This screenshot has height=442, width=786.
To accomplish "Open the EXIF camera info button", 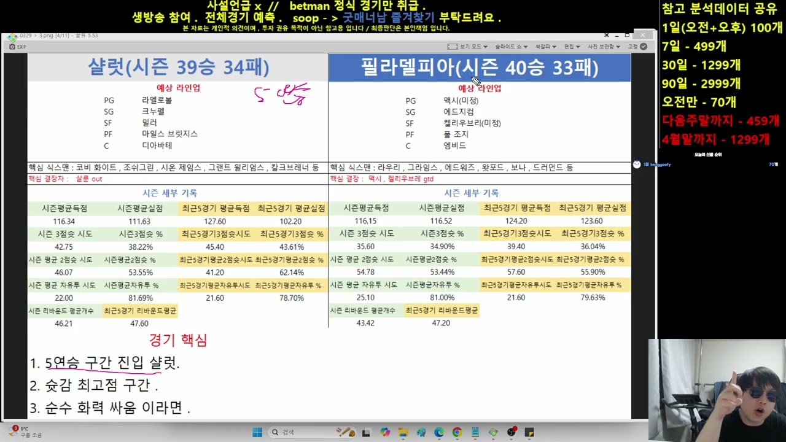I will tap(17, 47).
